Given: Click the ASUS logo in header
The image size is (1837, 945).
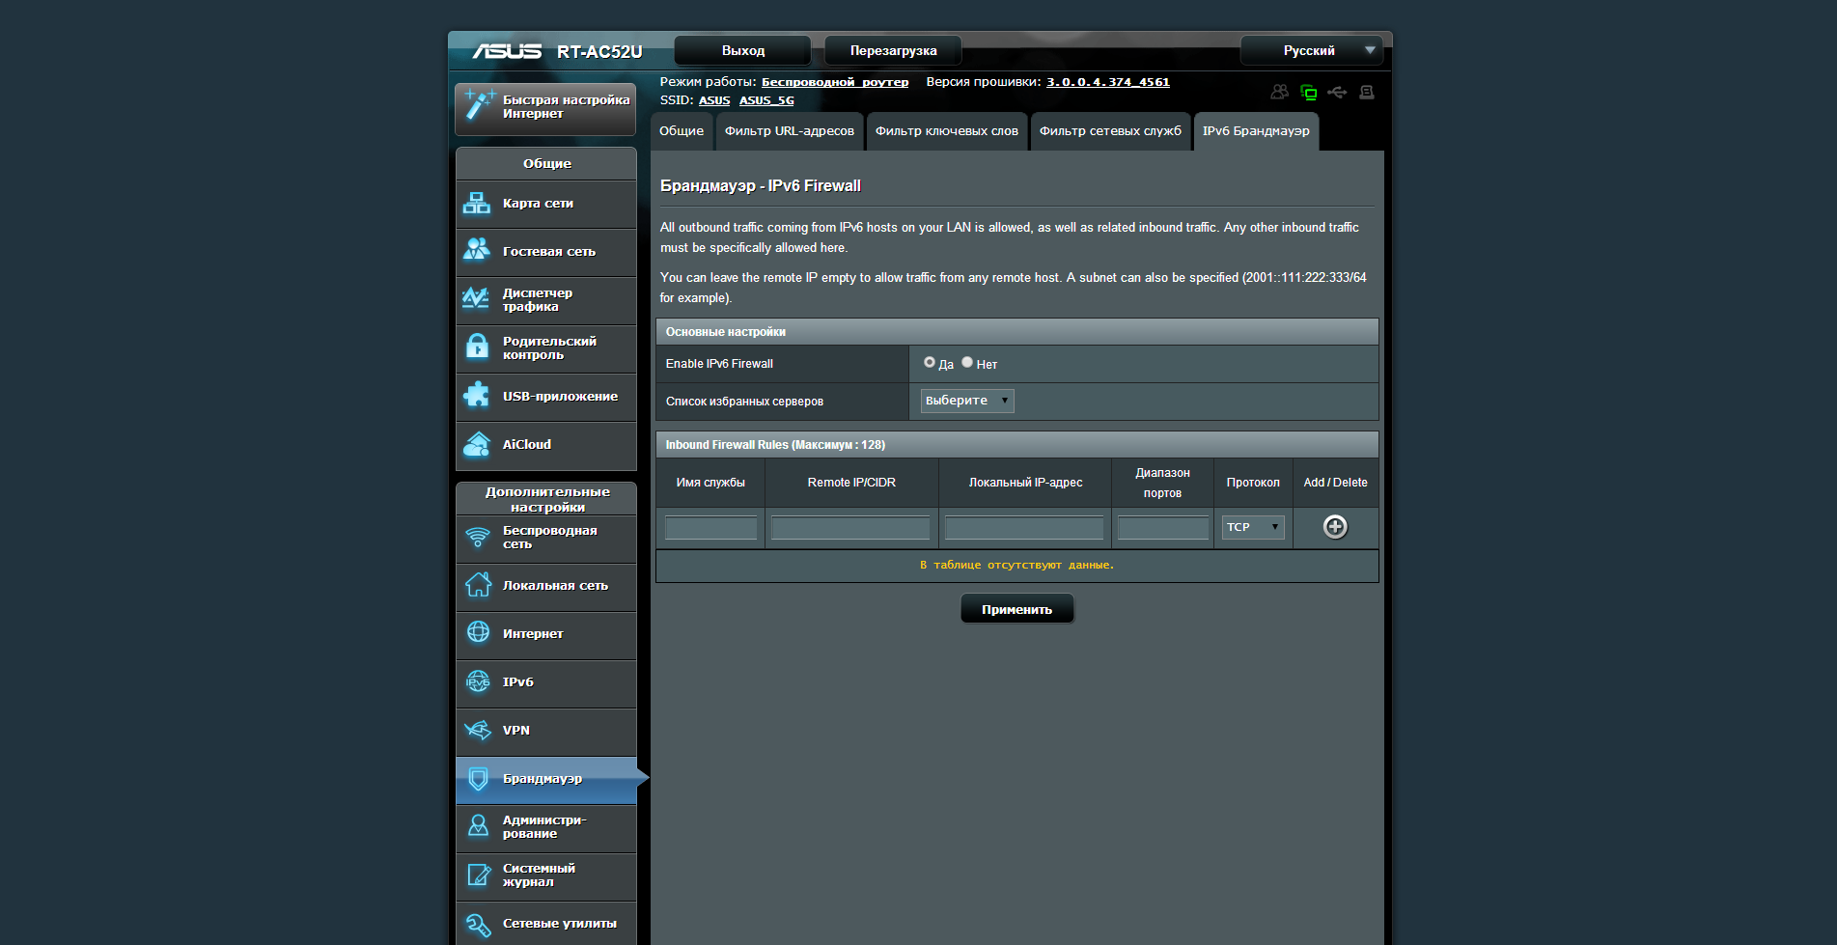Looking at the screenshot, I should pos(507,51).
